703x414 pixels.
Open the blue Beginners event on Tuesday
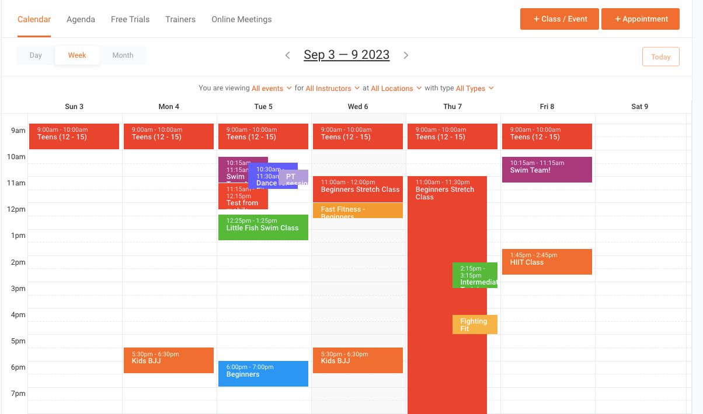(x=263, y=374)
